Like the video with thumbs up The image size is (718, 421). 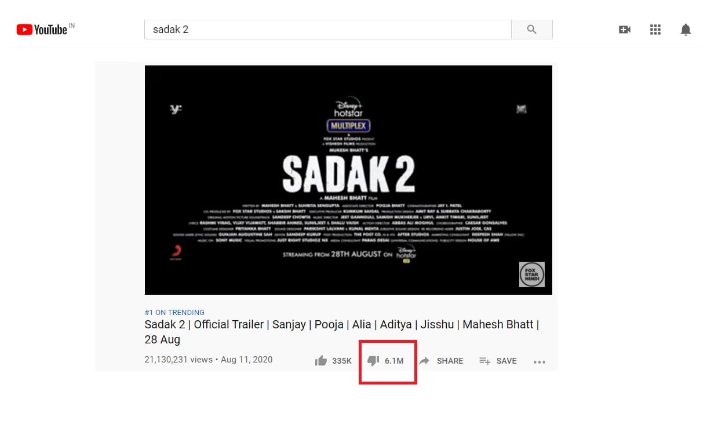(x=320, y=361)
